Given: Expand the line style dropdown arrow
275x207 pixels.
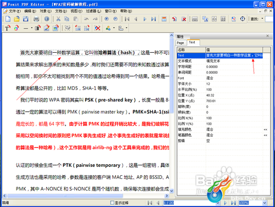Looking at the screenshot, I should point(32,28).
